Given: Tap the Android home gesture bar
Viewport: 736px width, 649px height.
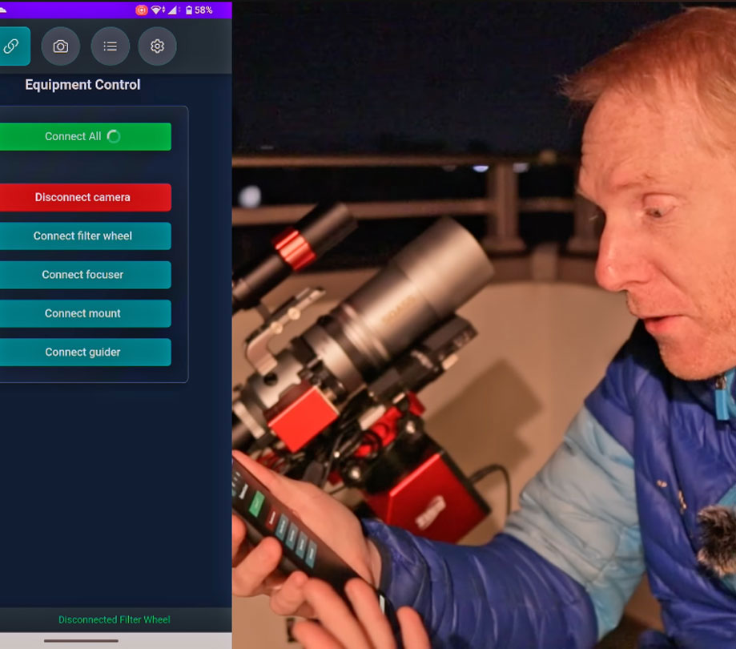Looking at the screenshot, I should [x=81, y=640].
